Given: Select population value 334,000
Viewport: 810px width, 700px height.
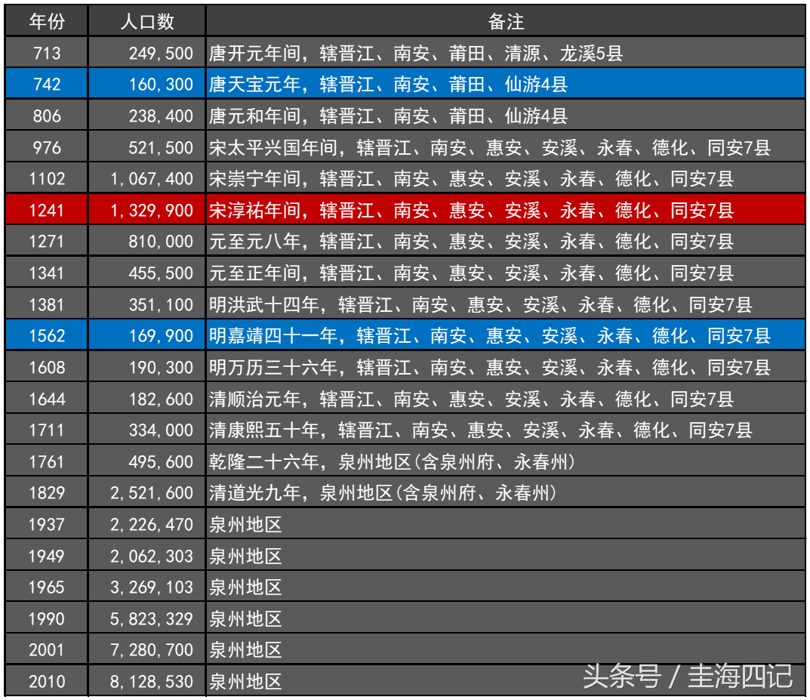Looking at the screenshot, I should 161,430.
